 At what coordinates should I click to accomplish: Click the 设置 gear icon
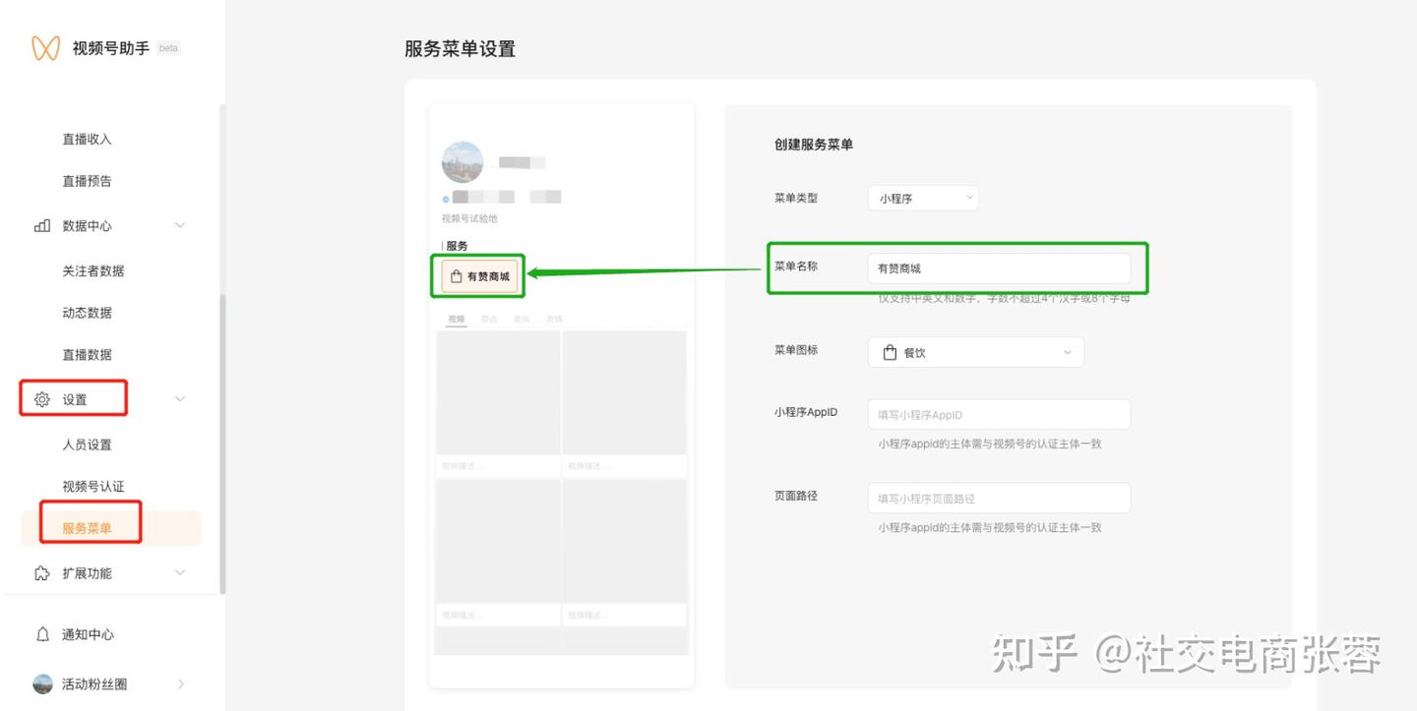[42, 399]
